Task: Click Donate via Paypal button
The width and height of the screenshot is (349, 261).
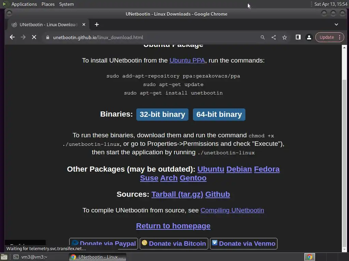Action: tap(104, 244)
